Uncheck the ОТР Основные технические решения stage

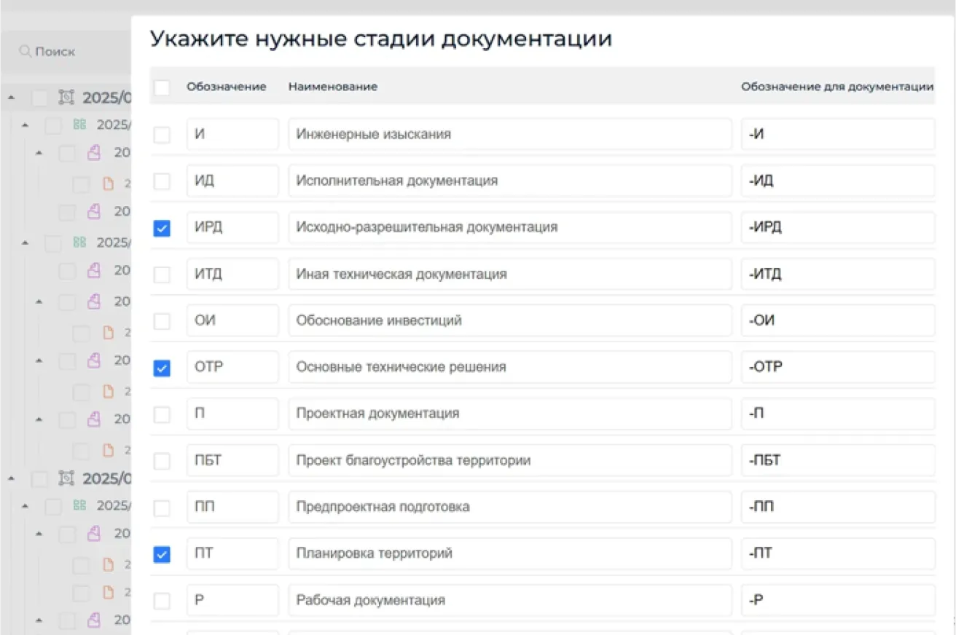(162, 368)
